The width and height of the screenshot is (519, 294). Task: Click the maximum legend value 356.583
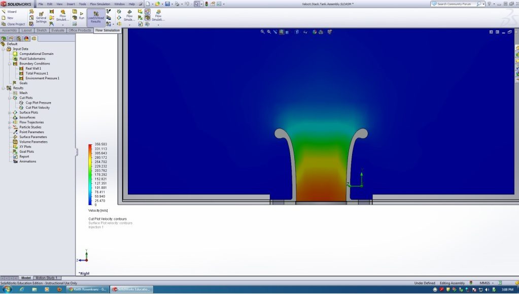pyautogui.click(x=100, y=145)
